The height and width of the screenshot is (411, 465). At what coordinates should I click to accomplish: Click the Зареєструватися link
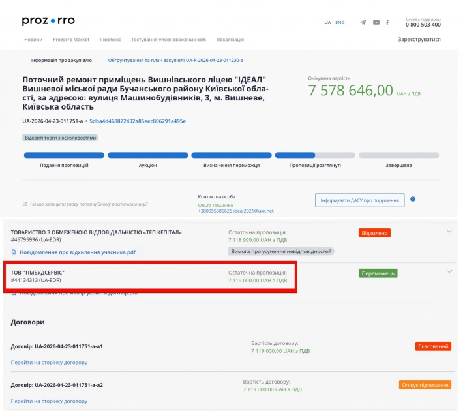[x=419, y=39]
